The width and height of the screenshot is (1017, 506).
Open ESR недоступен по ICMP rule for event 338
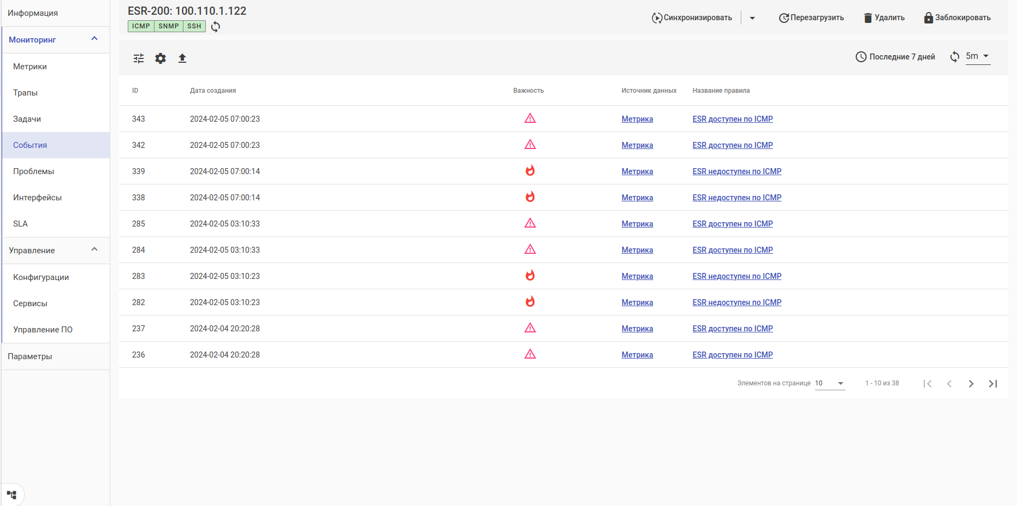pyautogui.click(x=737, y=198)
